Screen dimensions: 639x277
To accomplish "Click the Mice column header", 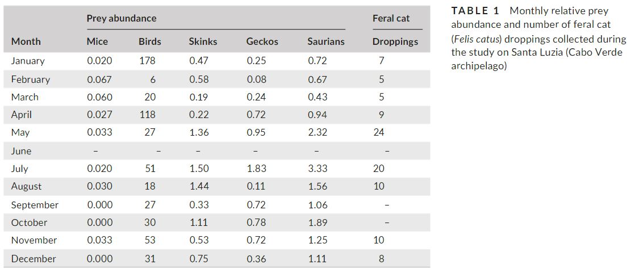I will coord(97,41).
